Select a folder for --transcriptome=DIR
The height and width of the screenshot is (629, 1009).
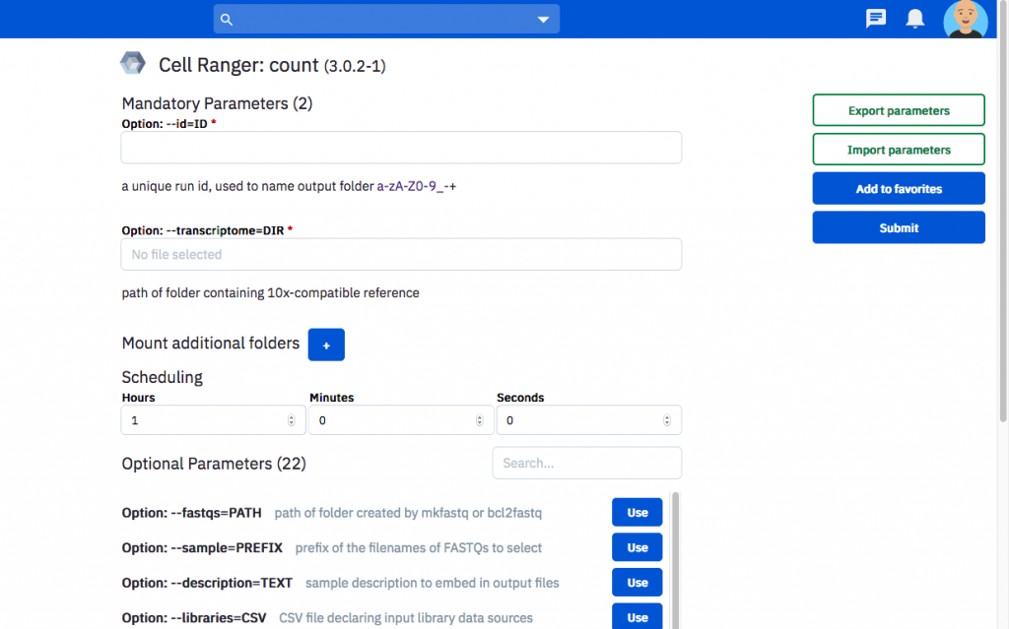401,254
